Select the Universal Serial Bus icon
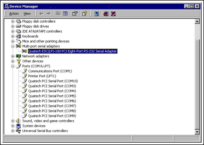Viewport: 204px width, 145px height. (x=18, y=131)
